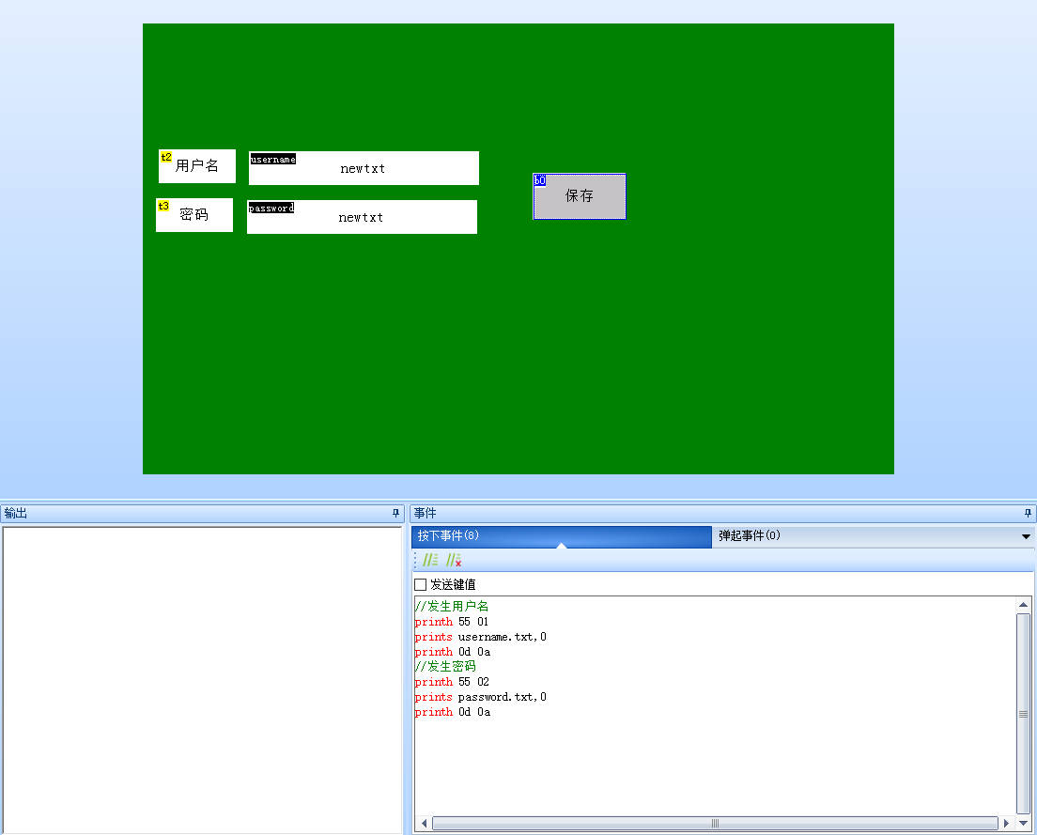Select the 保存 button on the canvas

580,196
